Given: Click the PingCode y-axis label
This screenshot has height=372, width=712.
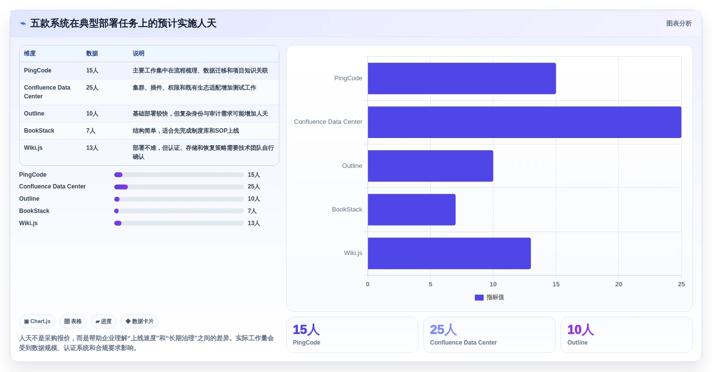Looking at the screenshot, I should 348,78.
